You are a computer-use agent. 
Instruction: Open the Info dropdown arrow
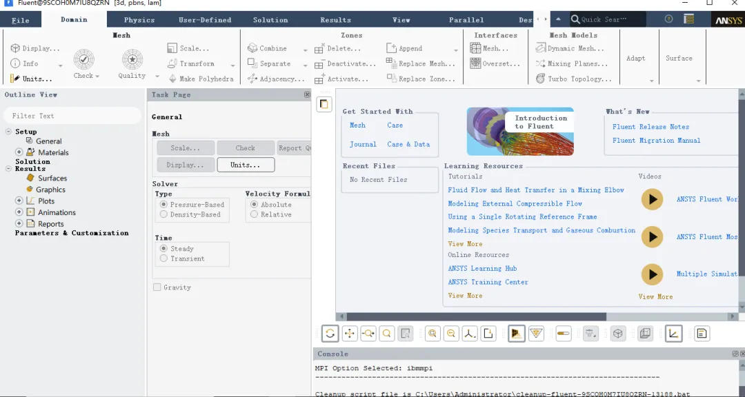60,65
